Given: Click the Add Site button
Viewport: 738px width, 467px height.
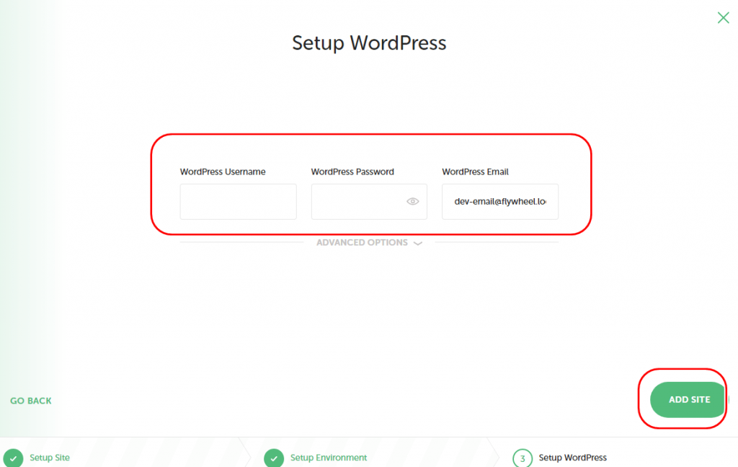Looking at the screenshot, I should coord(688,400).
